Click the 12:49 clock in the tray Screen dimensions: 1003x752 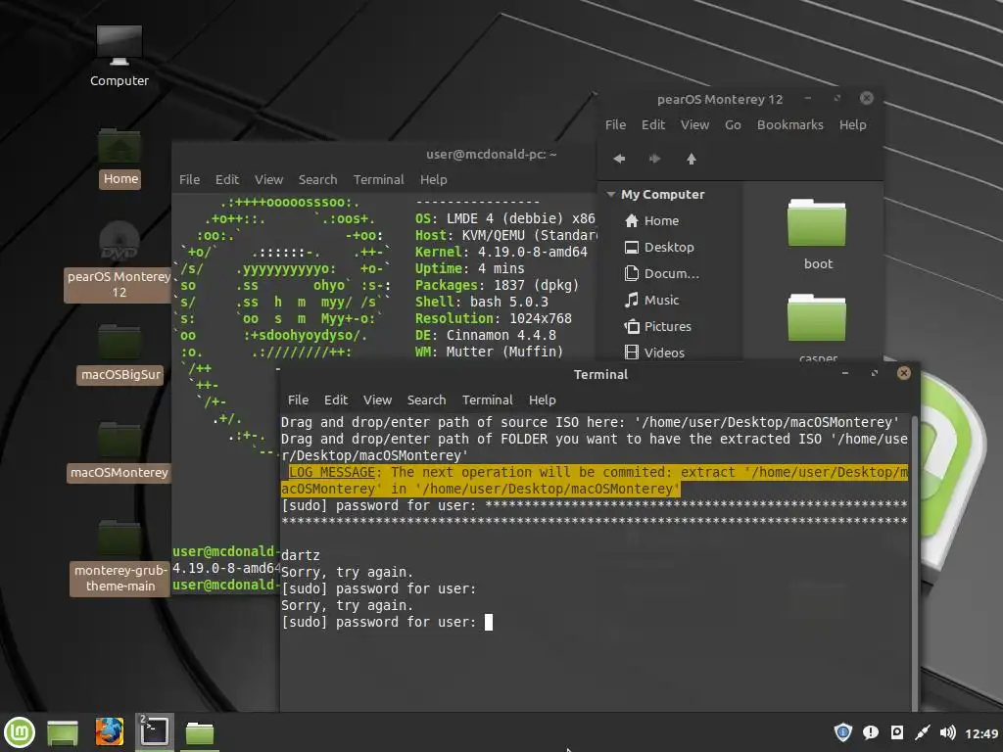coord(981,733)
